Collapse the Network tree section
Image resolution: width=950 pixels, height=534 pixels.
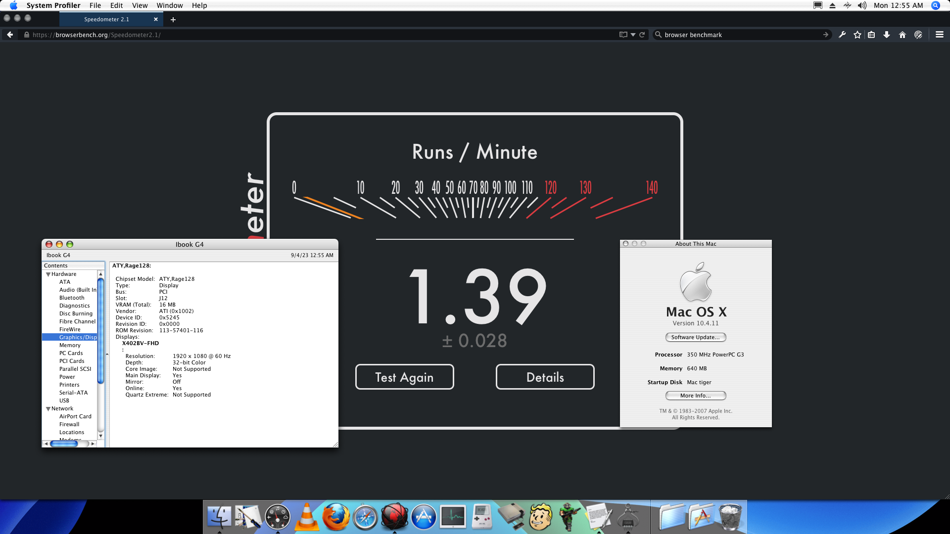coord(48,409)
